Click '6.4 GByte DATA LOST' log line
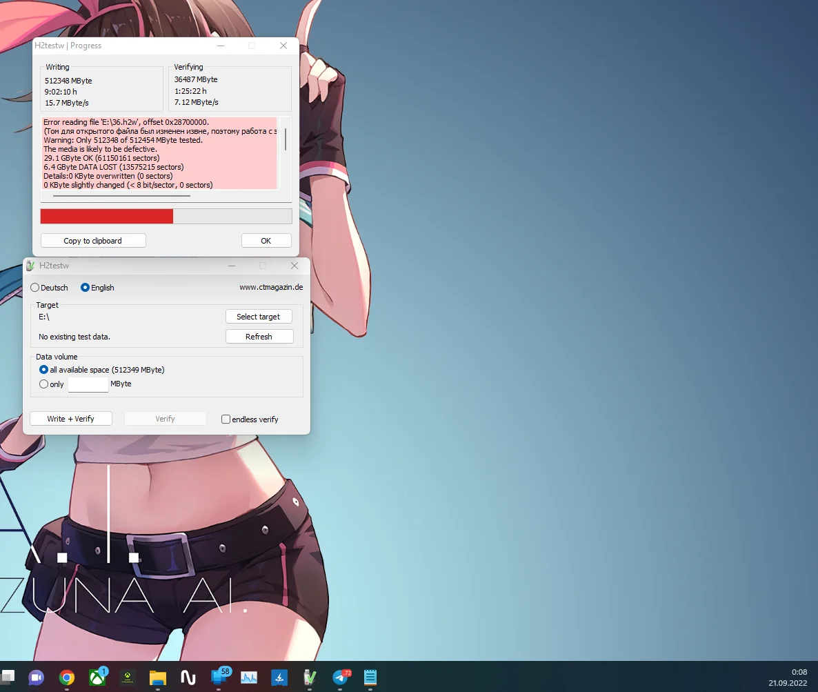The height and width of the screenshot is (692, 818). pos(113,167)
